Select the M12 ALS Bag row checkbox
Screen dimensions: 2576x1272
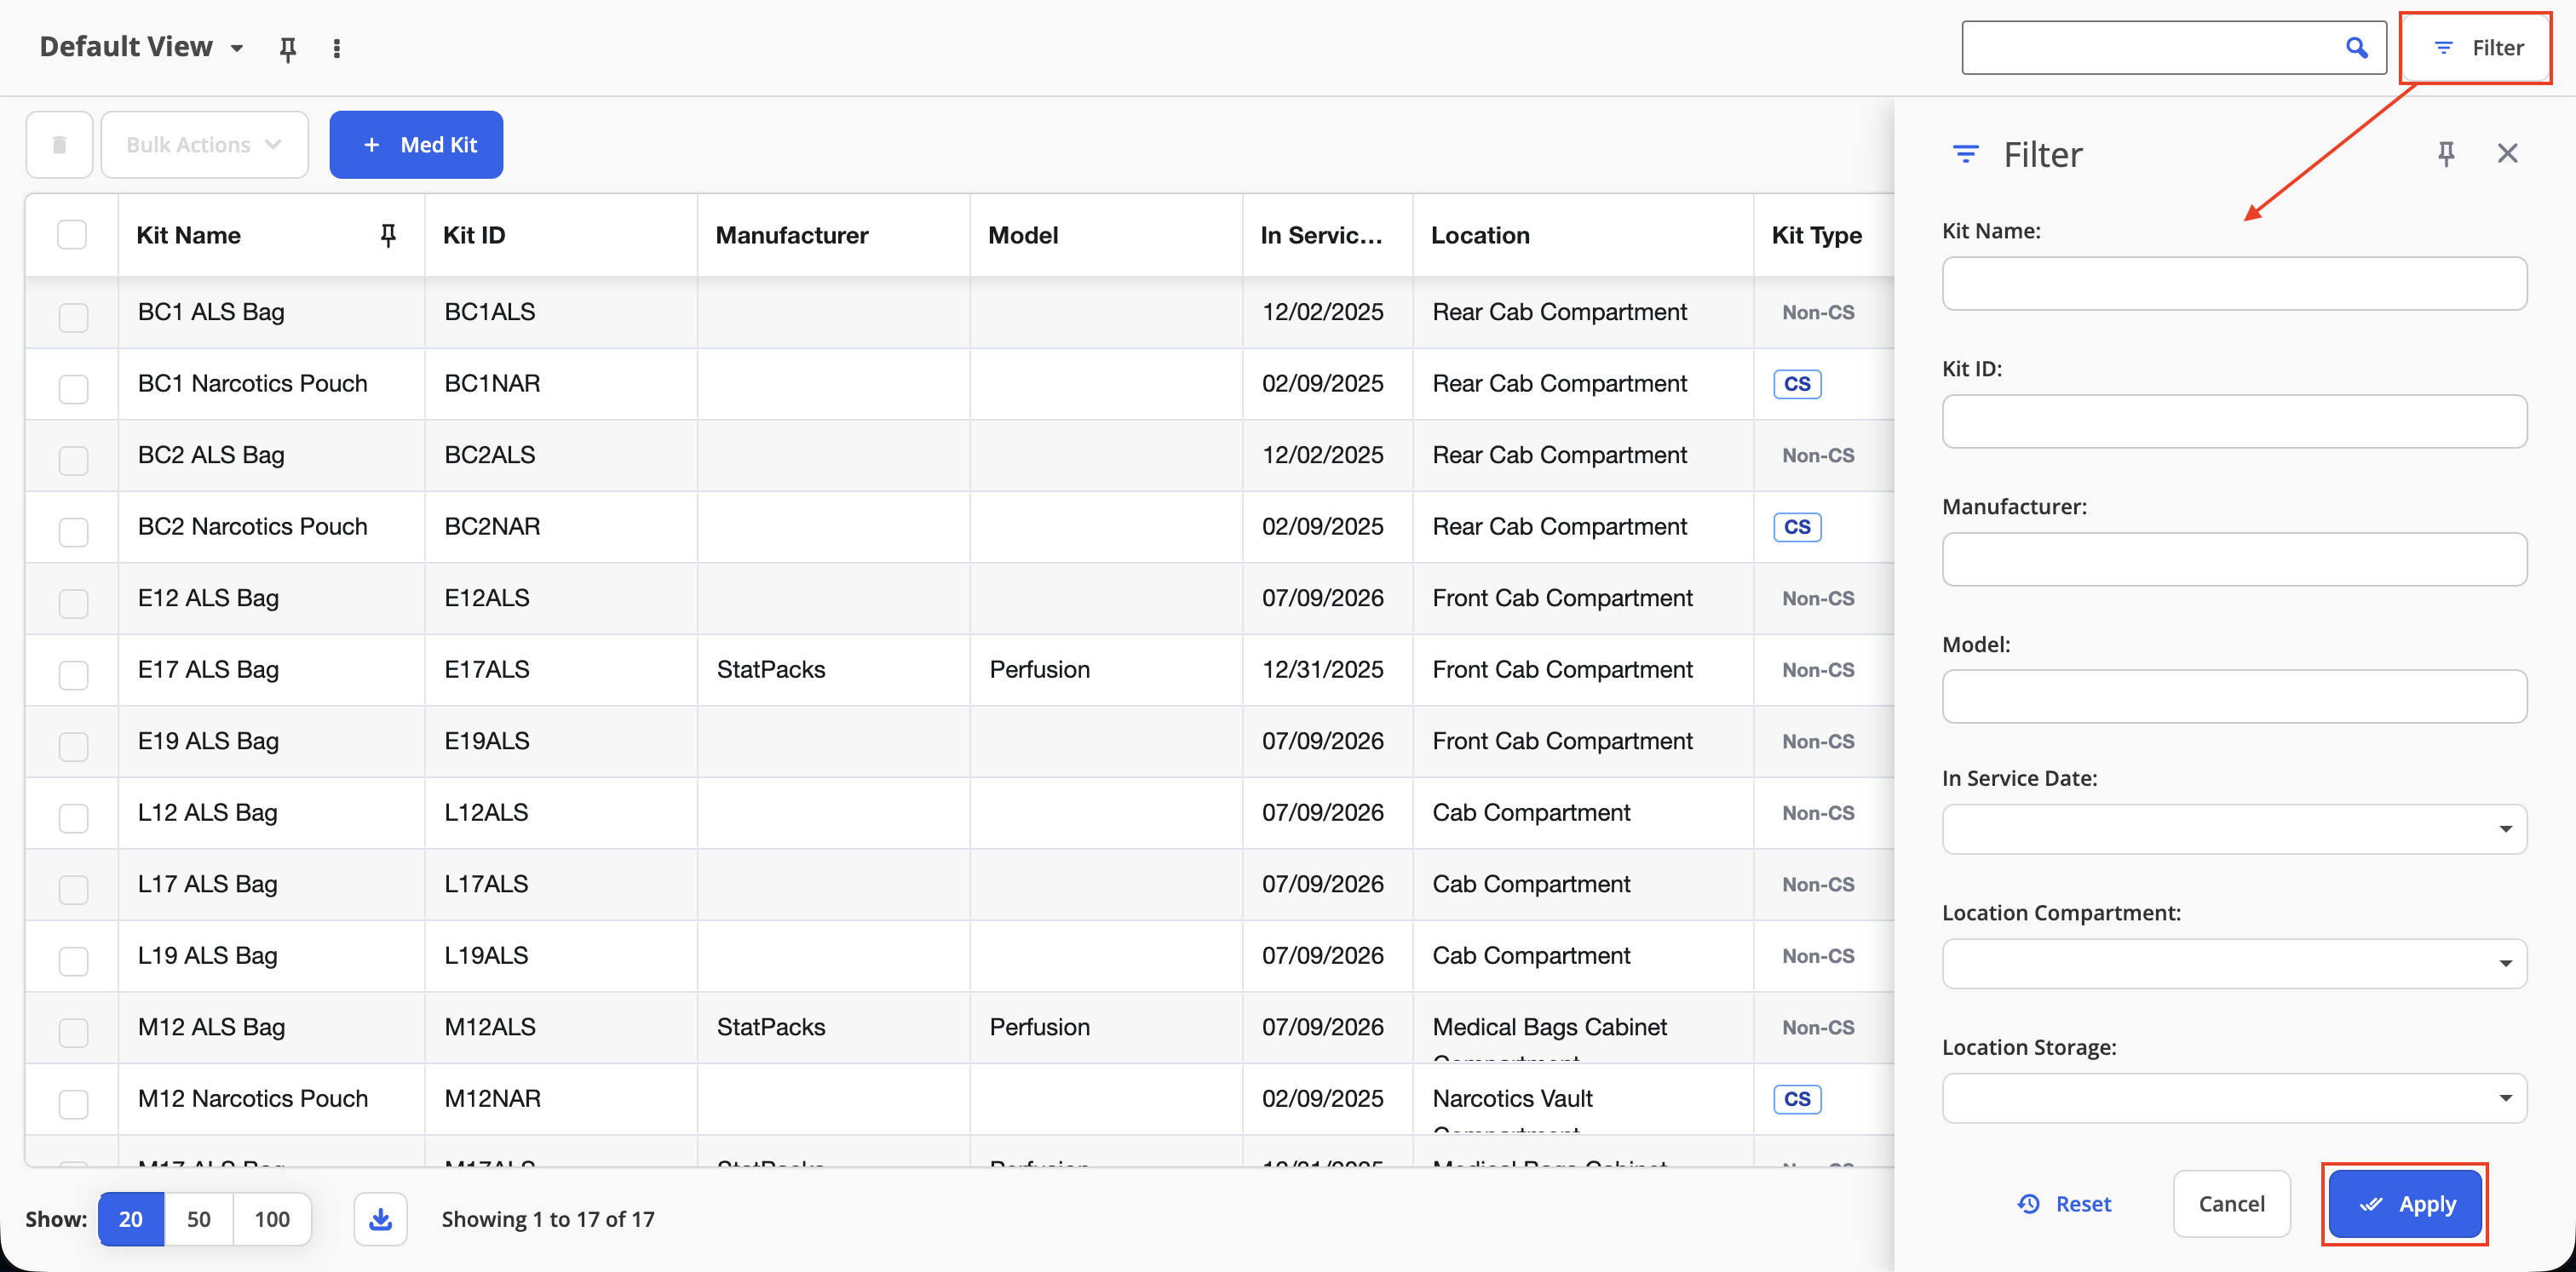click(73, 1032)
